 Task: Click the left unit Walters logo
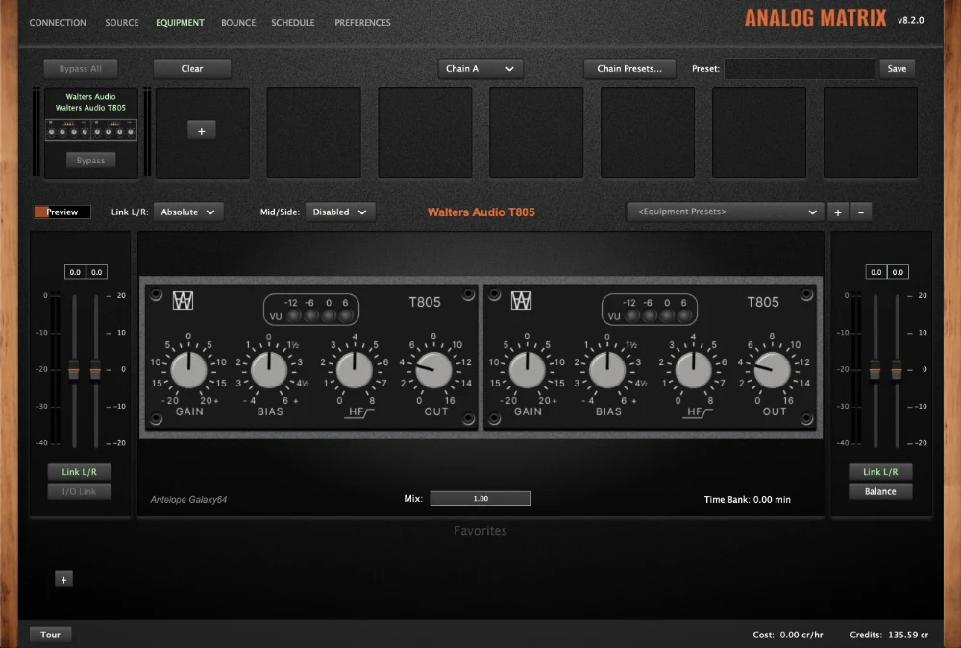click(x=183, y=300)
